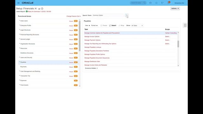
Task: Click the Search Tasks magnifier button
Action: click(127, 16)
